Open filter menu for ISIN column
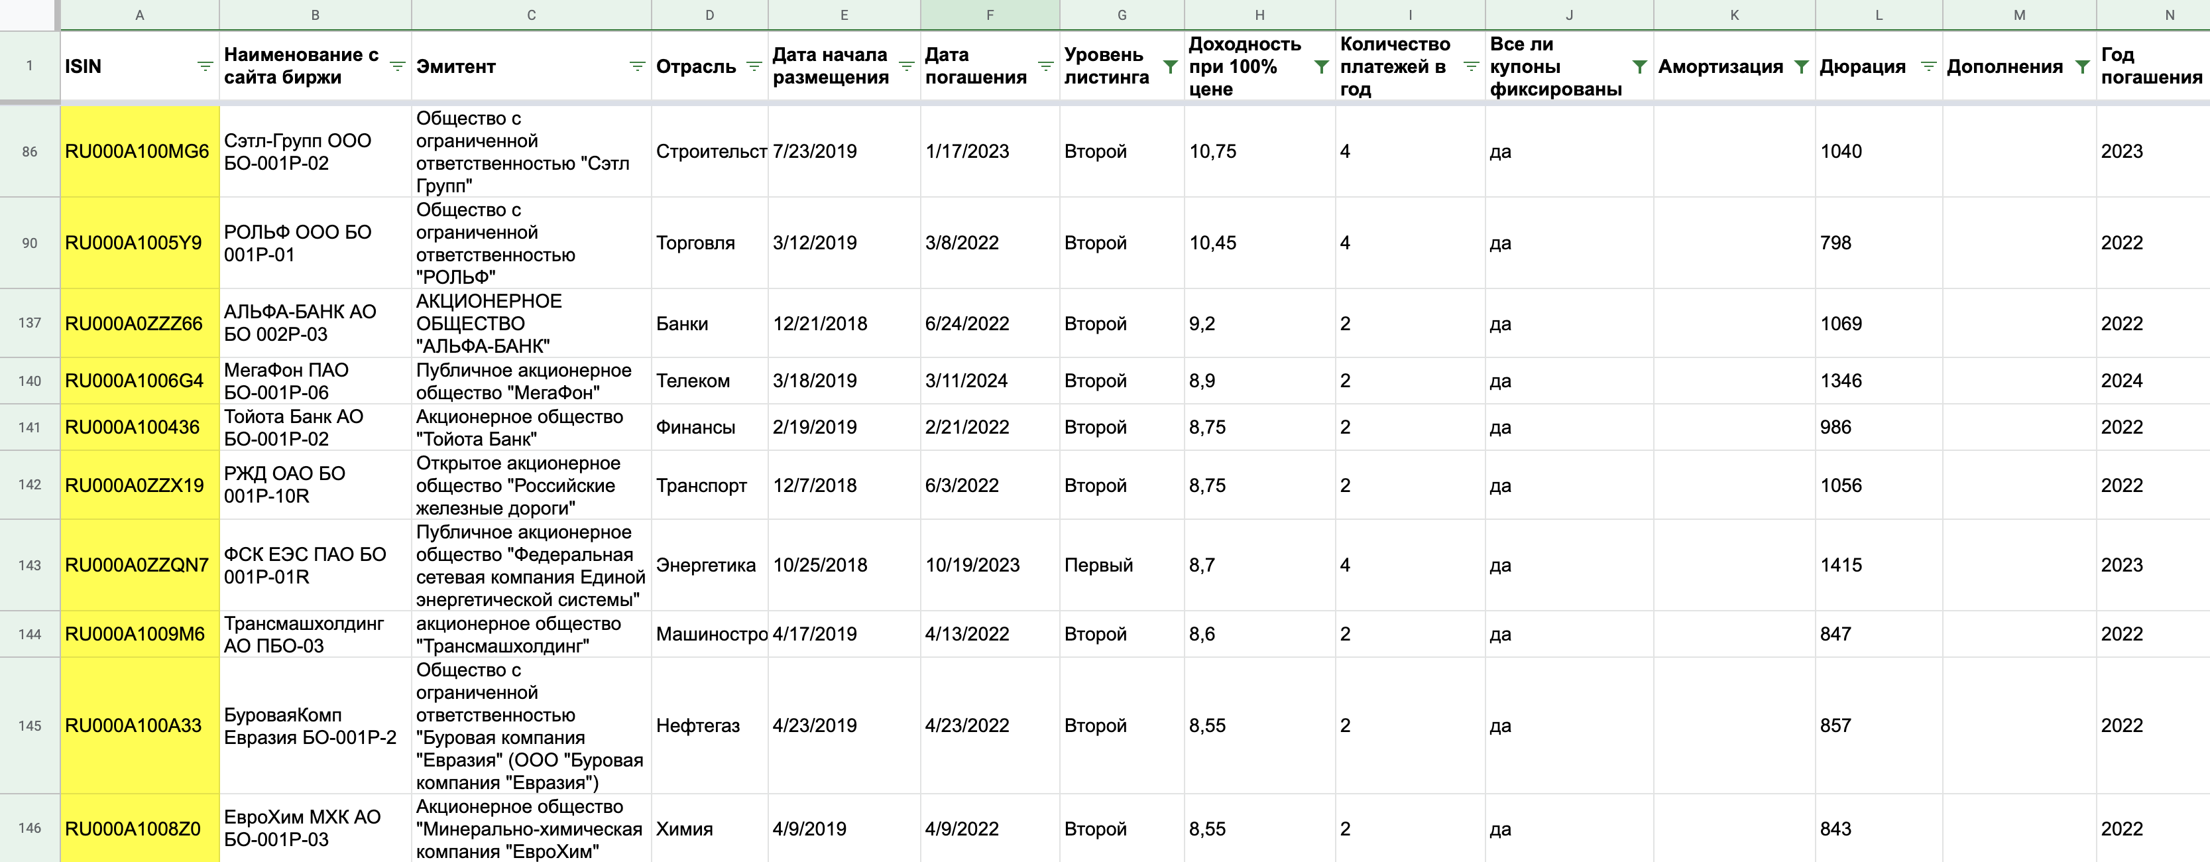 (x=204, y=66)
